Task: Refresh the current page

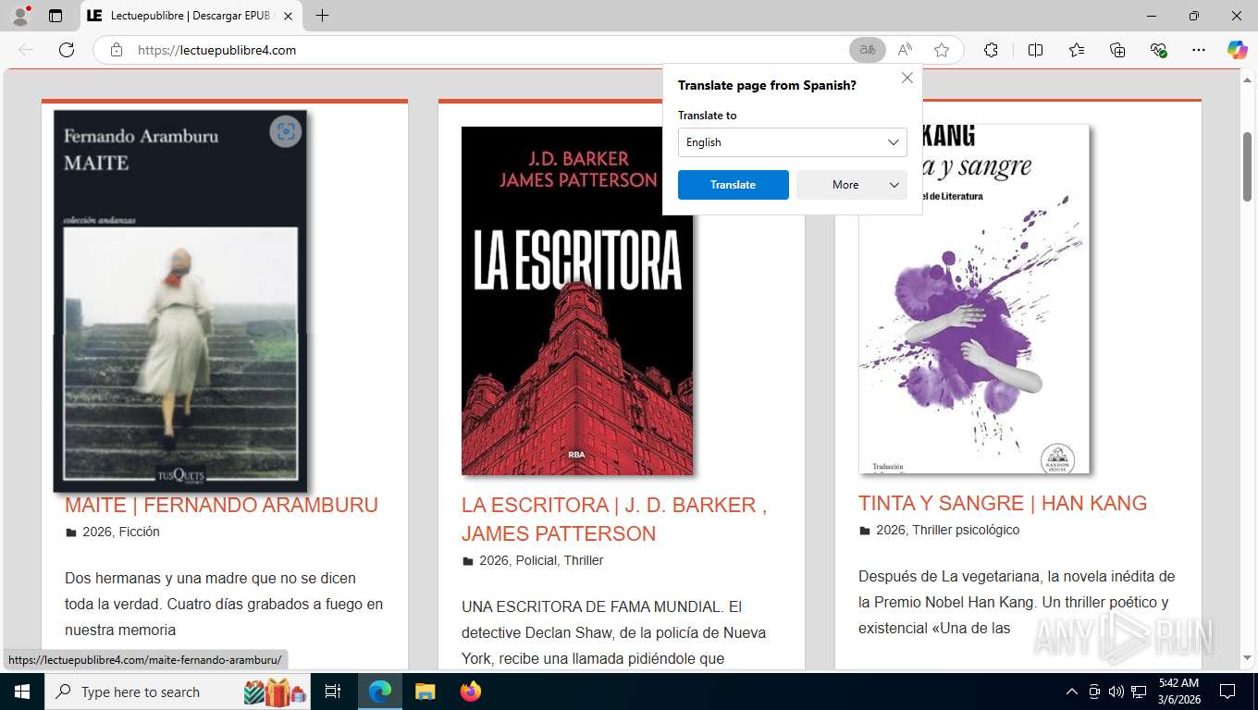Action: click(67, 50)
